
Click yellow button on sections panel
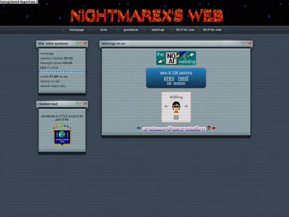click(81, 43)
